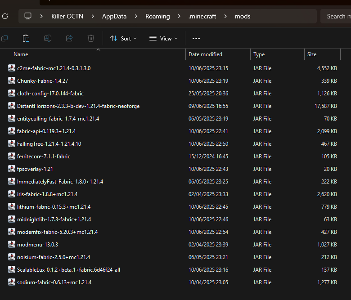Image resolution: width=351 pixels, height=300 pixels.
Task: Sort files by the Size column header
Action: [312, 54]
